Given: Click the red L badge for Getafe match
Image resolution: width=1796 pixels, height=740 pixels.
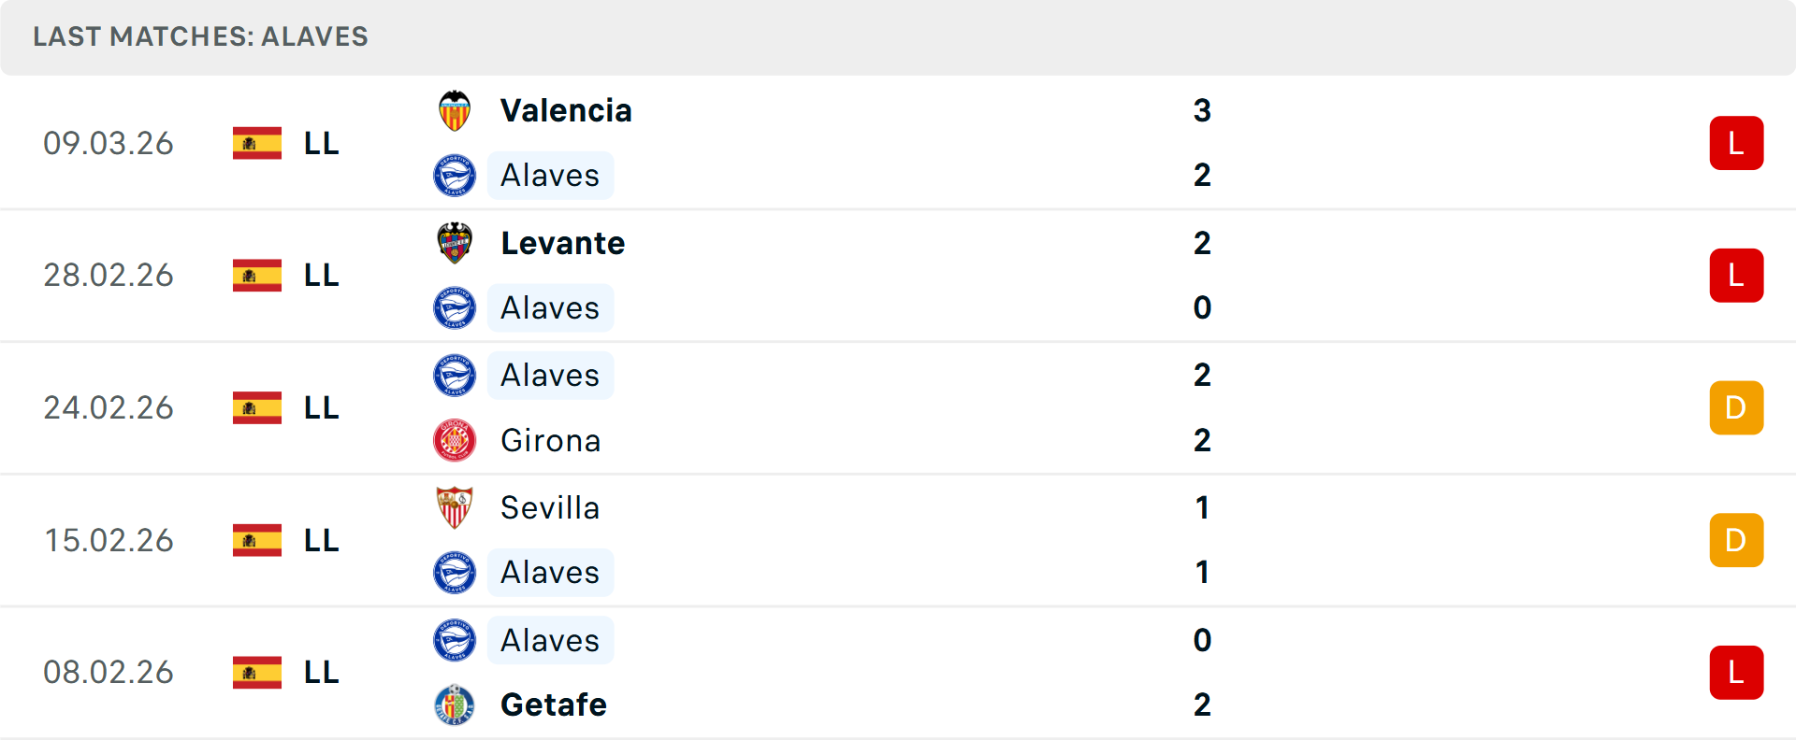Looking at the screenshot, I should [1736, 672].
